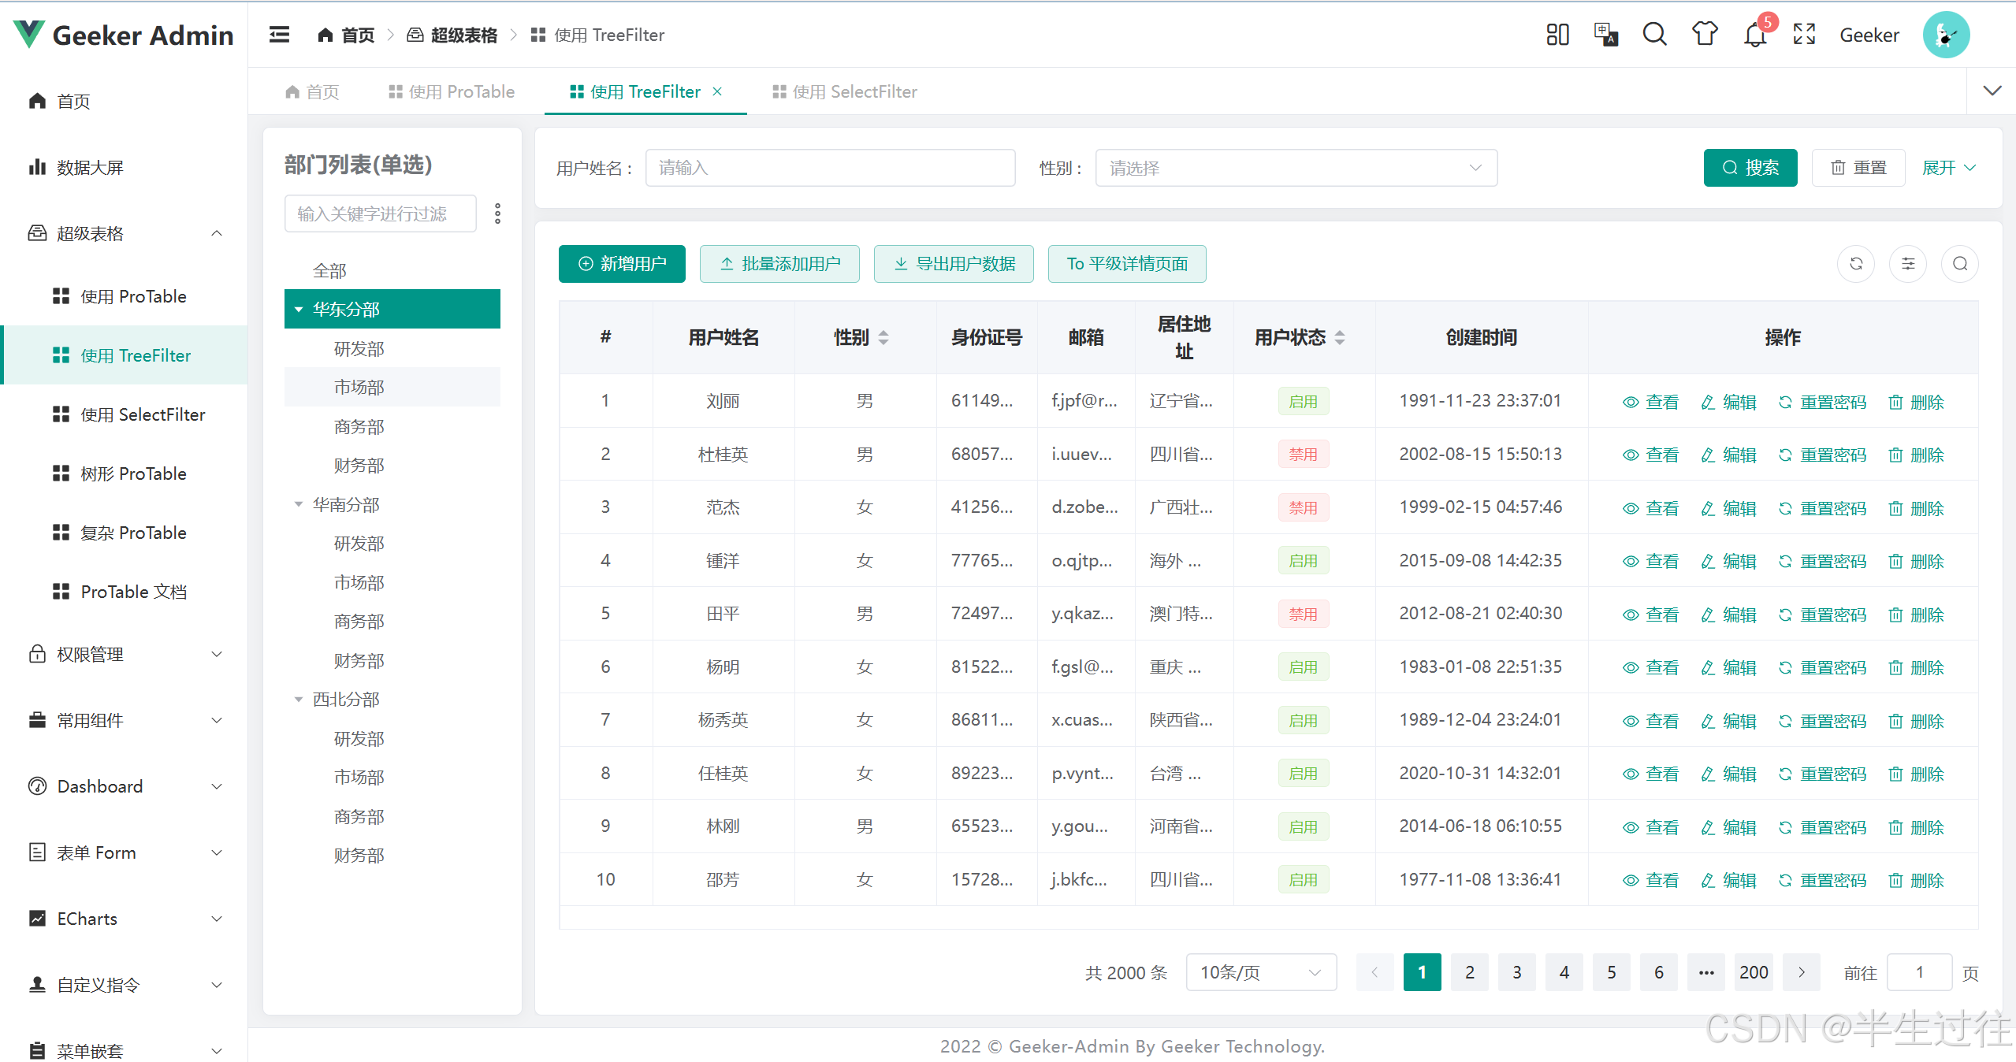This screenshot has width=2016, height=1062.
Task: Click the language translation icon
Action: click(x=1605, y=35)
